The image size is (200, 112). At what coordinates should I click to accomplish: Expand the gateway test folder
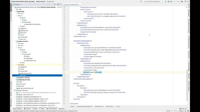(x=19, y=26)
